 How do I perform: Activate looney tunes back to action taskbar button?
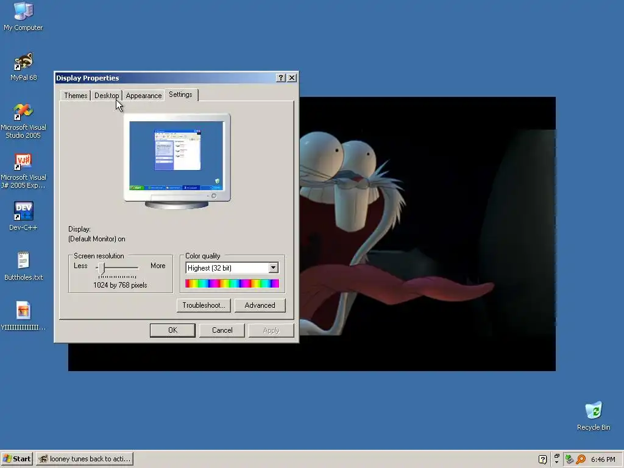(85, 459)
